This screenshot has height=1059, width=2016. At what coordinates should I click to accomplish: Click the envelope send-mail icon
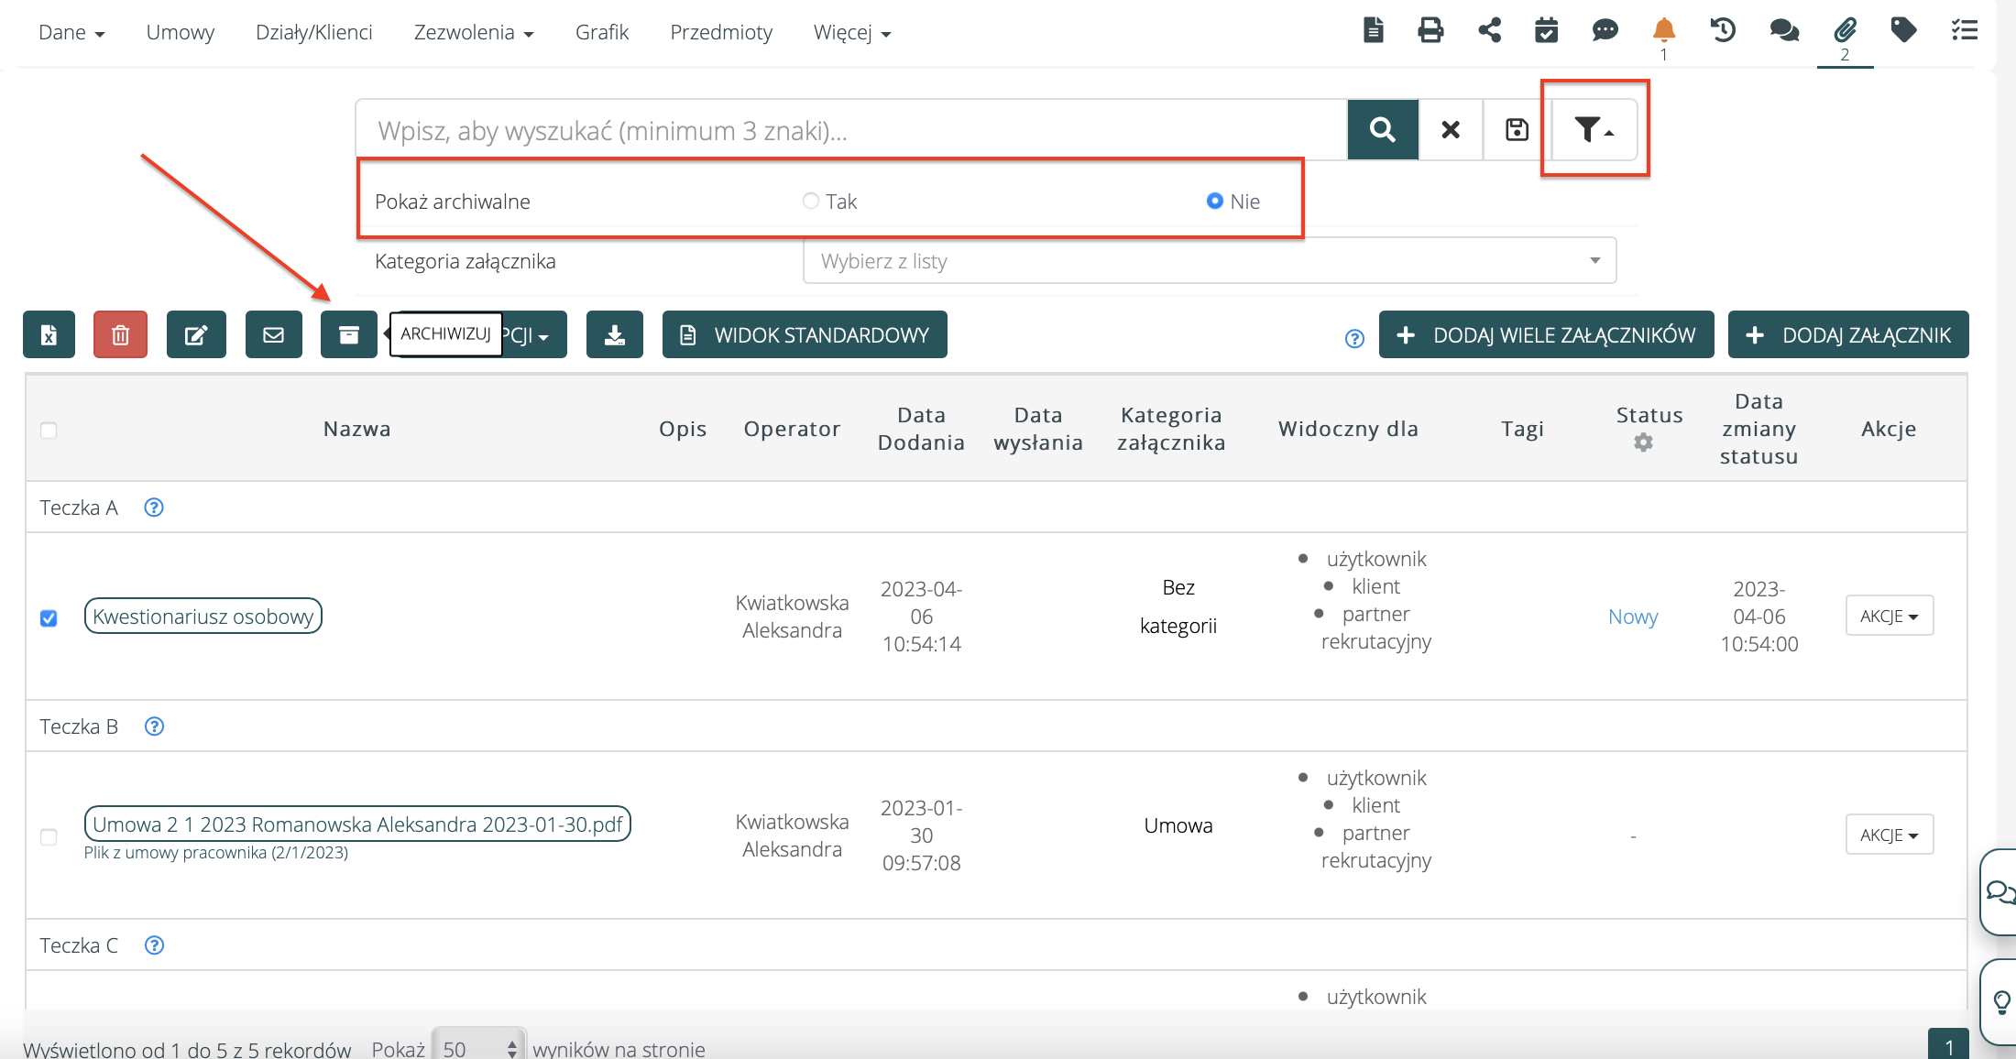tap(273, 335)
